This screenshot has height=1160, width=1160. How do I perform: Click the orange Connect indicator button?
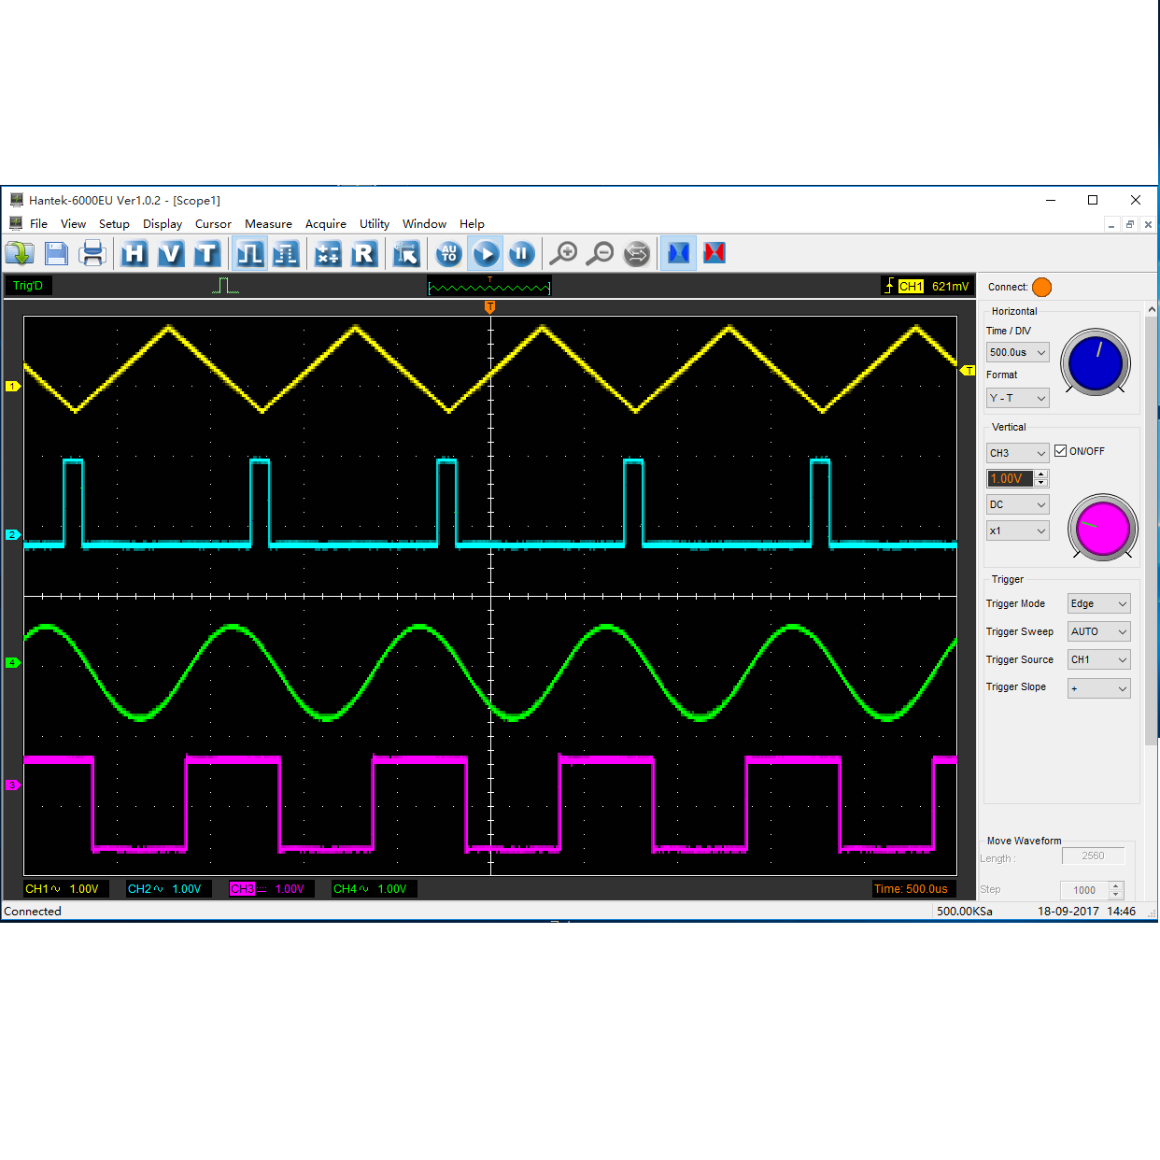coord(1041,287)
